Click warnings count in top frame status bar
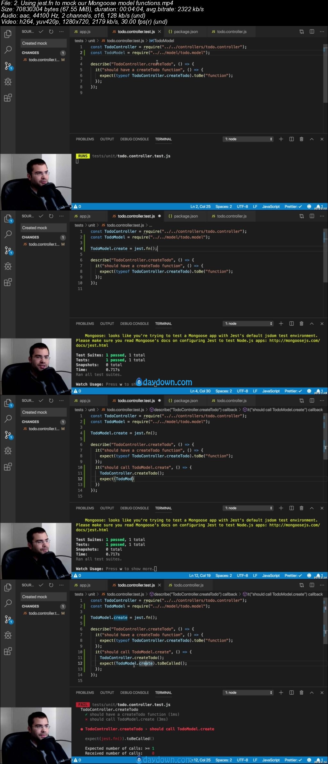 (78, 207)
